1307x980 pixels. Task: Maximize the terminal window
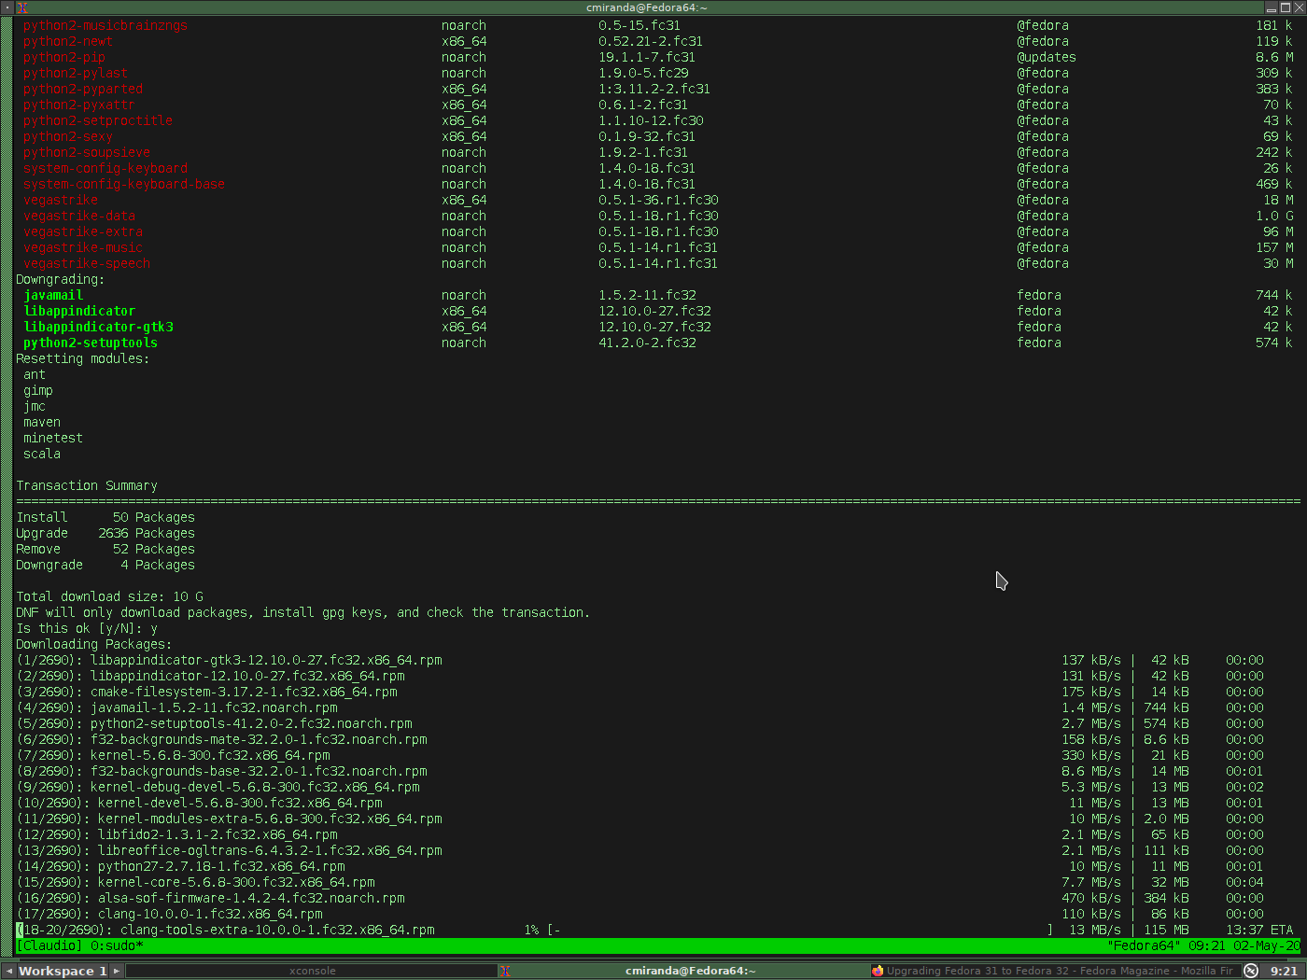[1285, 7]
